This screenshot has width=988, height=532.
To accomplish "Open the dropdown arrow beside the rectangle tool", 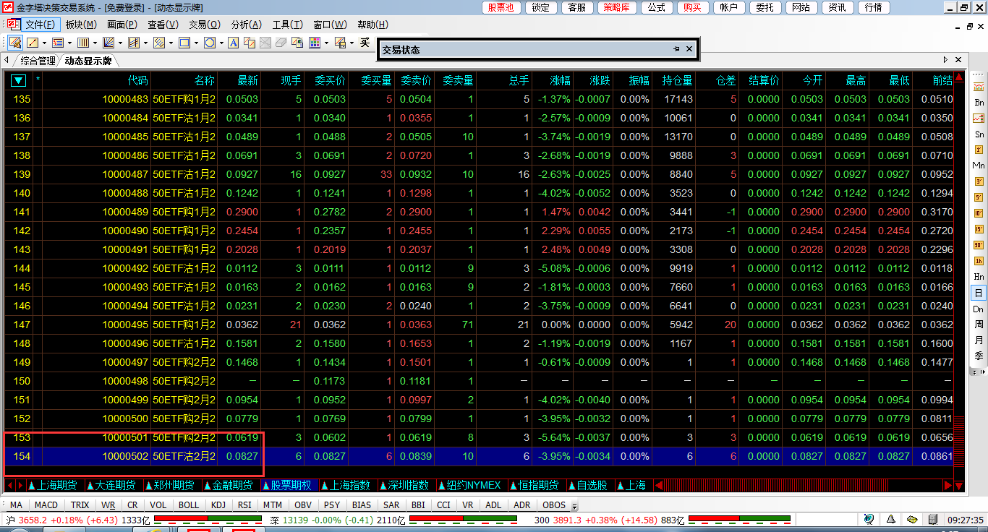I will 197,43.
